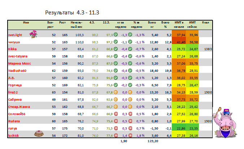Click the green check beside -1,1 in чигуша row
244x149 pixels.
[x=130, y=42]
